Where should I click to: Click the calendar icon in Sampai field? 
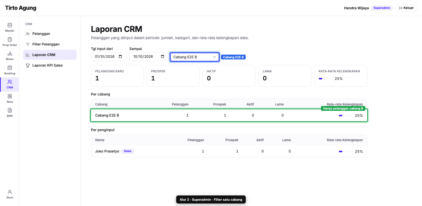click(x=163, y=57)
